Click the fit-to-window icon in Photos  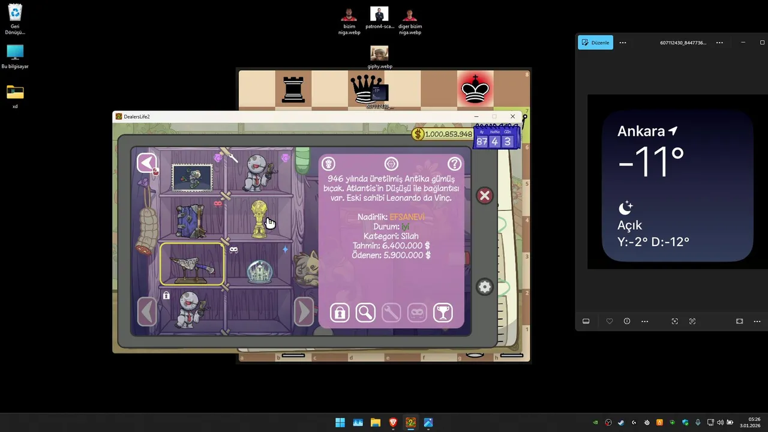tap(739, 321)
